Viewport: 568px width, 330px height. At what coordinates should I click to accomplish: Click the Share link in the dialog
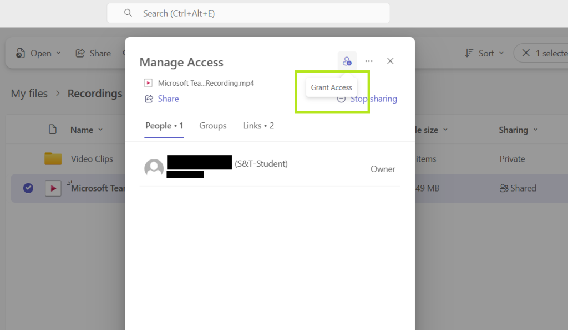click(x=162, y=99)
